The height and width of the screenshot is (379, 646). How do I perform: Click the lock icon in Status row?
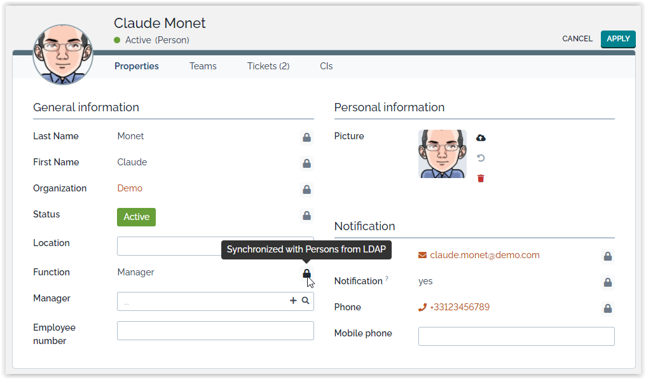[306, 216]
